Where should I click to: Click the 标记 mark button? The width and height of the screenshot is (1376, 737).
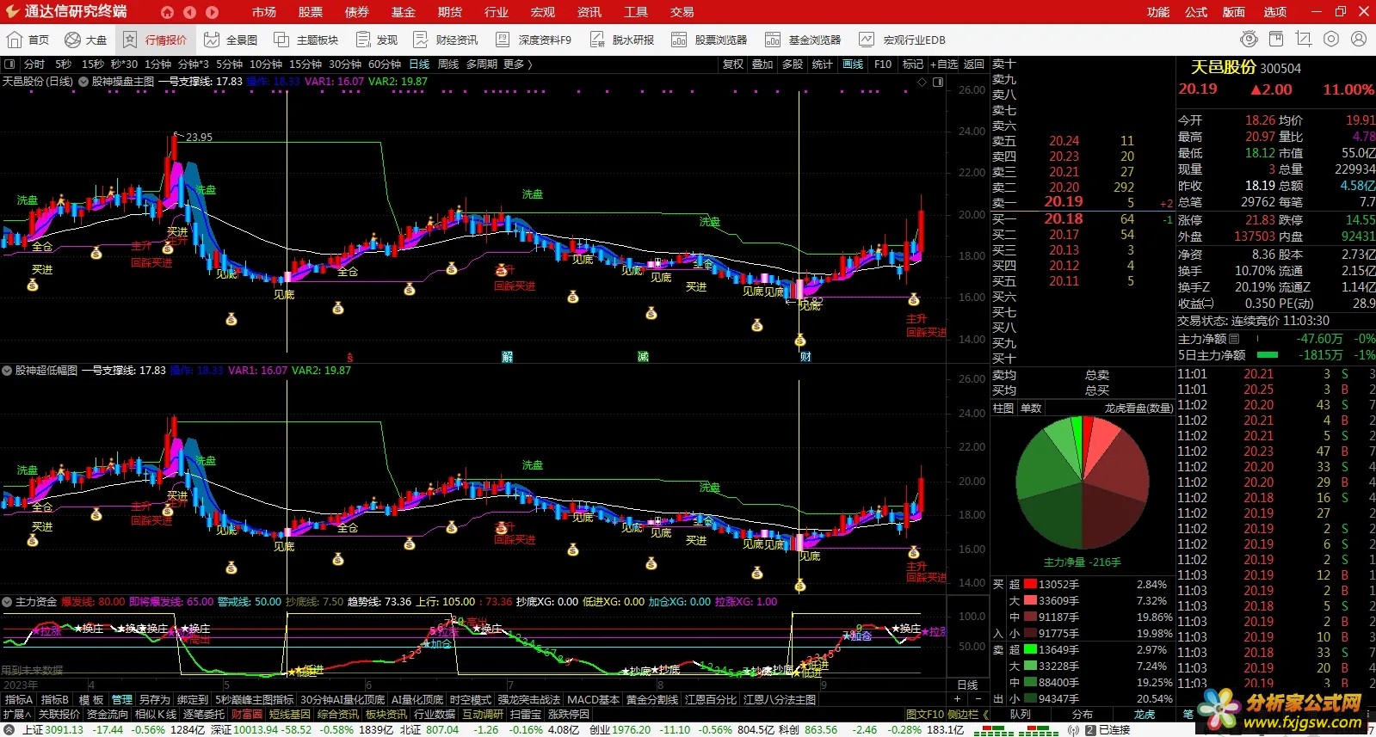(912, 64)
